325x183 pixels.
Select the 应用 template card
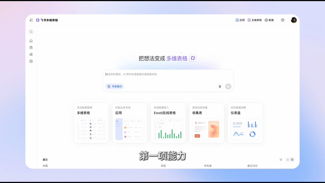click(x=130, y=123)
